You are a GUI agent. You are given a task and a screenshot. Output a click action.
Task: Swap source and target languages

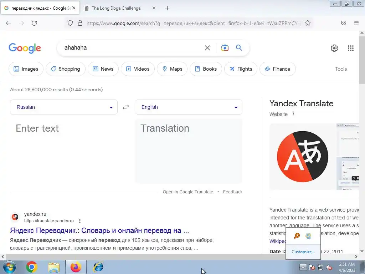click(x=126, y=107)
